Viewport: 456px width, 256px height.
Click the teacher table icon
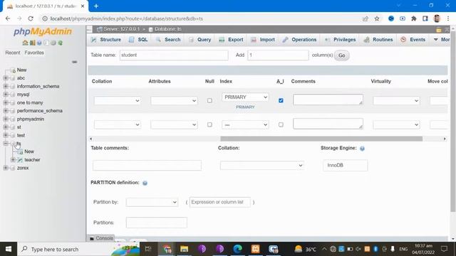click(20, 160)
